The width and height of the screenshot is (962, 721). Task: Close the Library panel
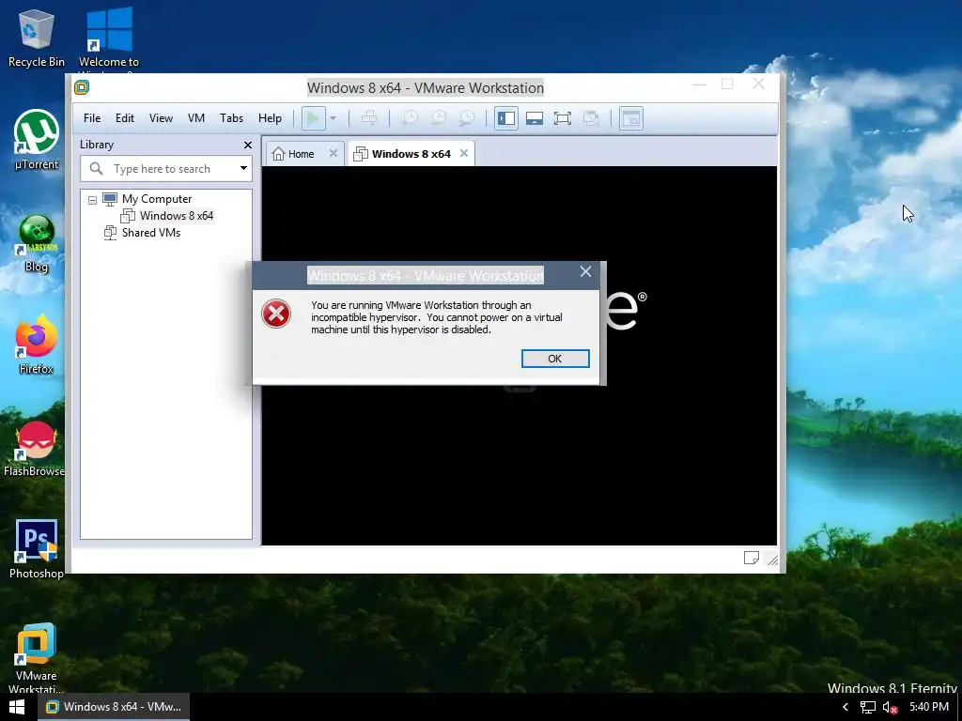248,146
